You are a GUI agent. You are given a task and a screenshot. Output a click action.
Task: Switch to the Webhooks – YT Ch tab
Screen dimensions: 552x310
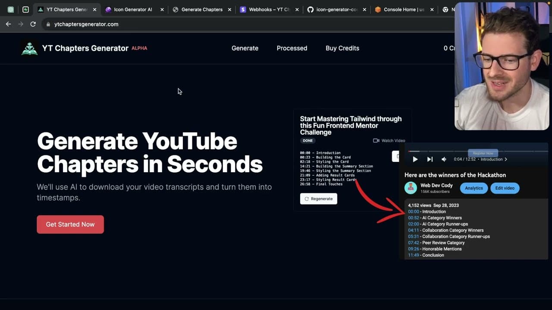point(269,9)
